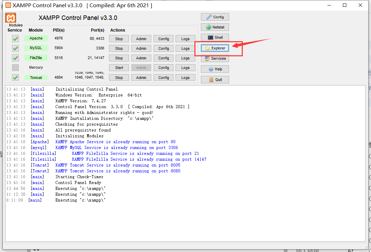View MySQL Logs
The image size is (371, 252).
coord(185,48)
